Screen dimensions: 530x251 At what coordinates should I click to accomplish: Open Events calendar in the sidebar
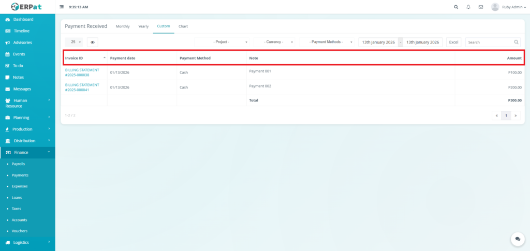[19, 54]
